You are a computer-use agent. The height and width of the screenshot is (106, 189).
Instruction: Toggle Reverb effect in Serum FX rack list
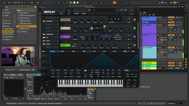coord(44,44)
